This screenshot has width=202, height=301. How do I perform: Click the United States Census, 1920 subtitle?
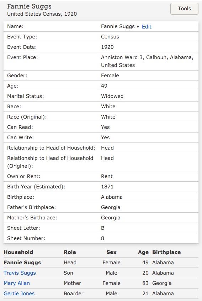pos(42,14)
